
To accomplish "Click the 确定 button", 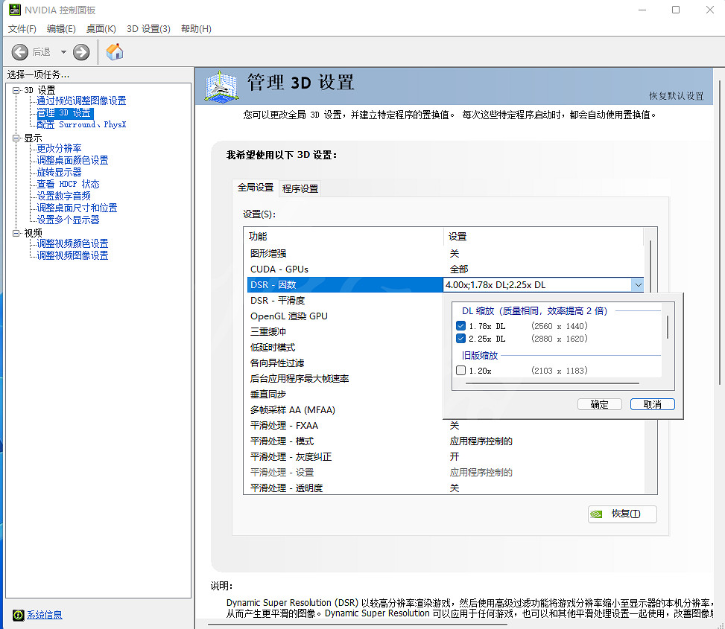I will tap(599, 404).
